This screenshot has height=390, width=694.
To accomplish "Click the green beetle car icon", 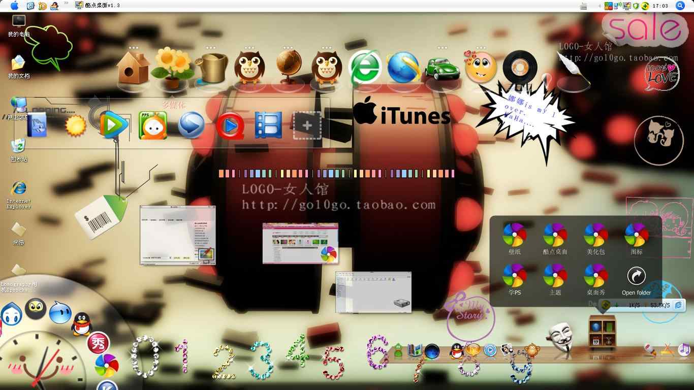I will (442, 68).
